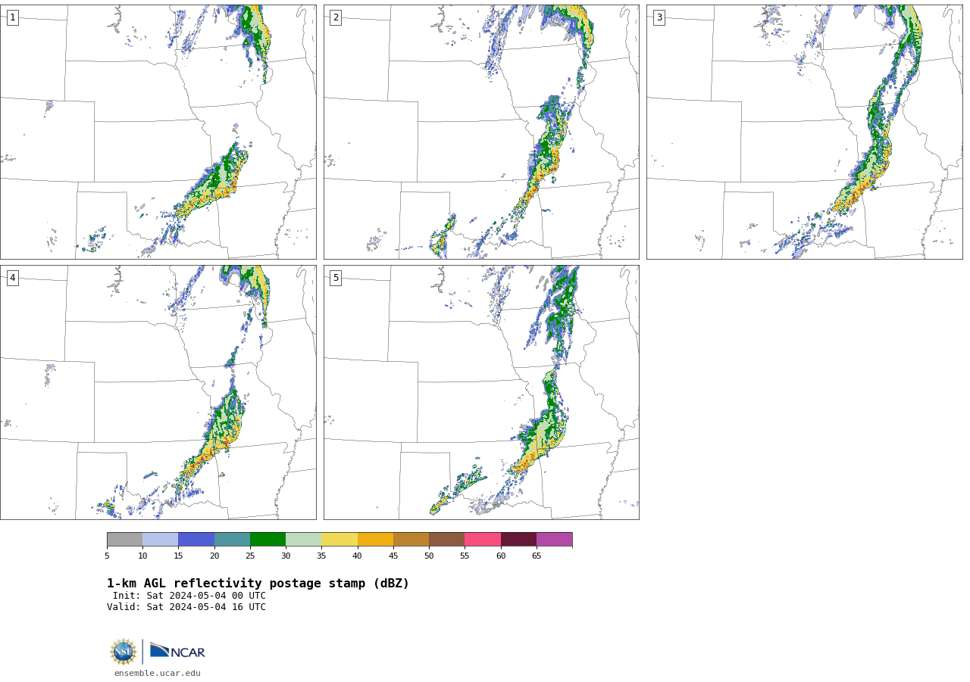Click the panel number label 3
Screen dimensions: 970x682
tap(659, 17)
